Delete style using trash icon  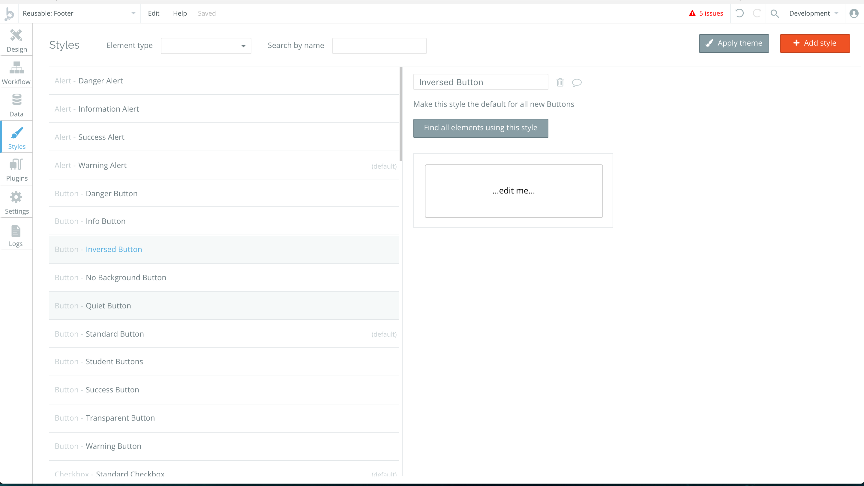560,82
